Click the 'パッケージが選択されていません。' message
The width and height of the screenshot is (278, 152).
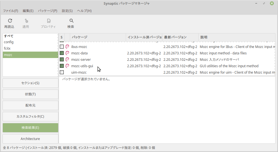point(86,79)
